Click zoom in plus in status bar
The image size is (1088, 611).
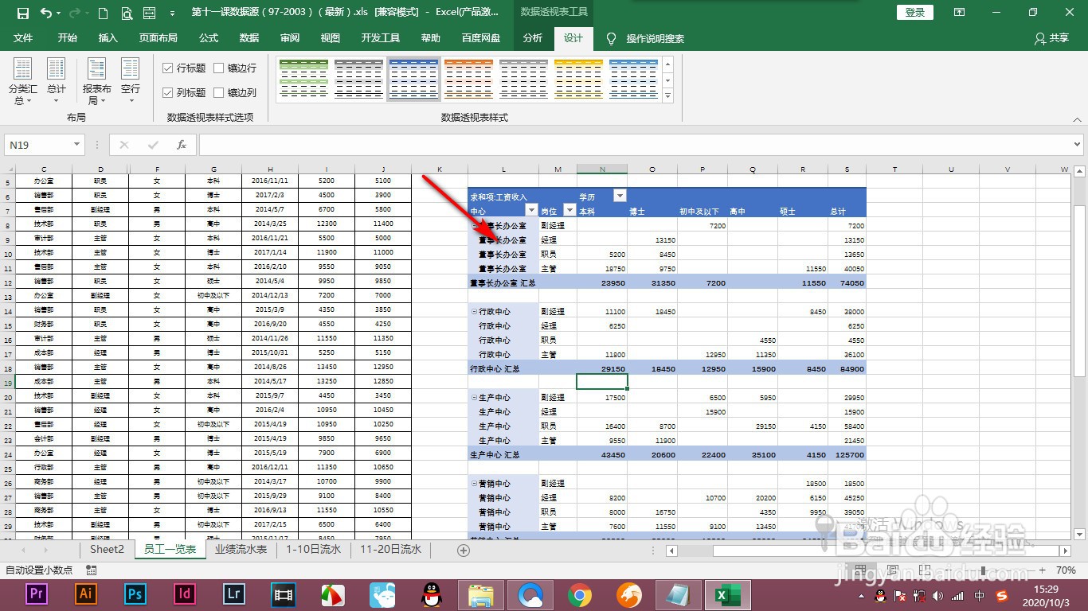(x=1043, y=570)
